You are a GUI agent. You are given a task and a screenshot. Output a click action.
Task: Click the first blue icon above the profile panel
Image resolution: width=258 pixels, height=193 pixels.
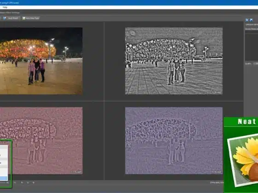pos(247,20)
